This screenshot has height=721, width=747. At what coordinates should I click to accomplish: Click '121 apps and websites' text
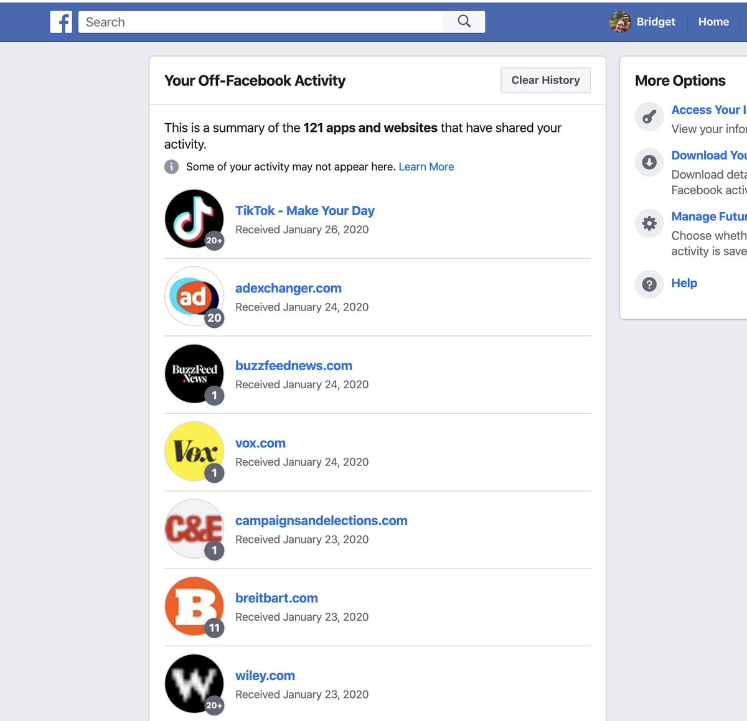[370, 128]
